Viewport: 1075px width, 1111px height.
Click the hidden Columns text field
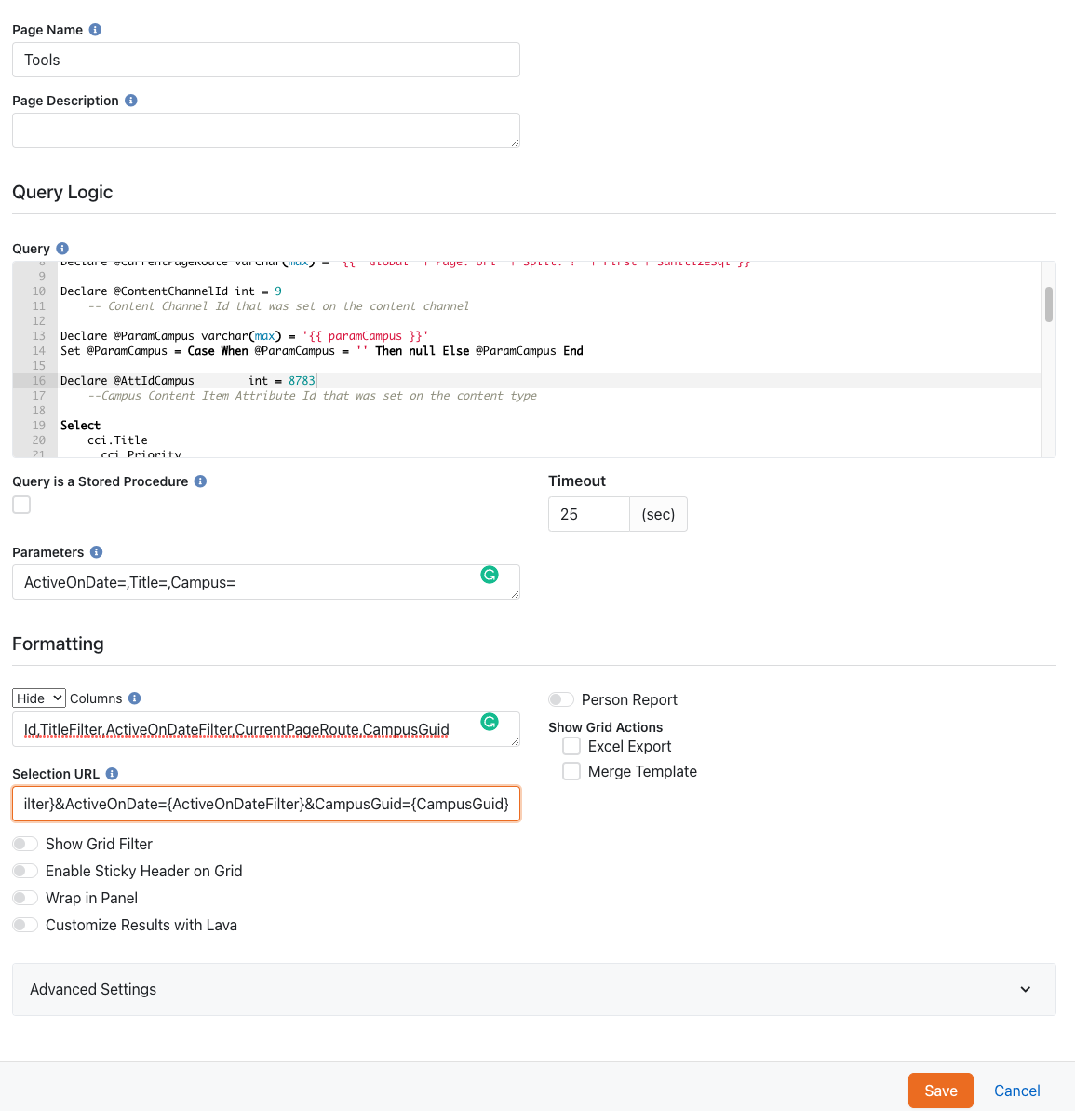266,730
